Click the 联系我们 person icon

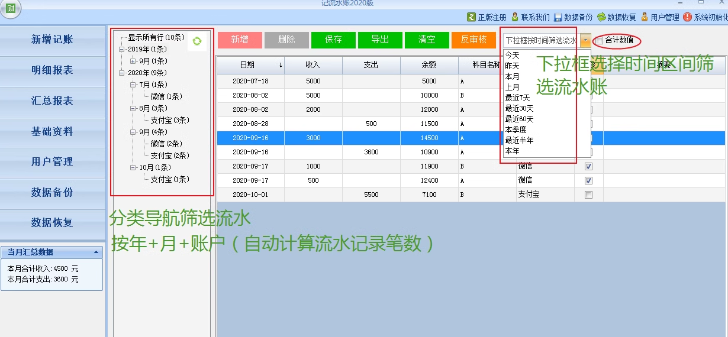515,17
